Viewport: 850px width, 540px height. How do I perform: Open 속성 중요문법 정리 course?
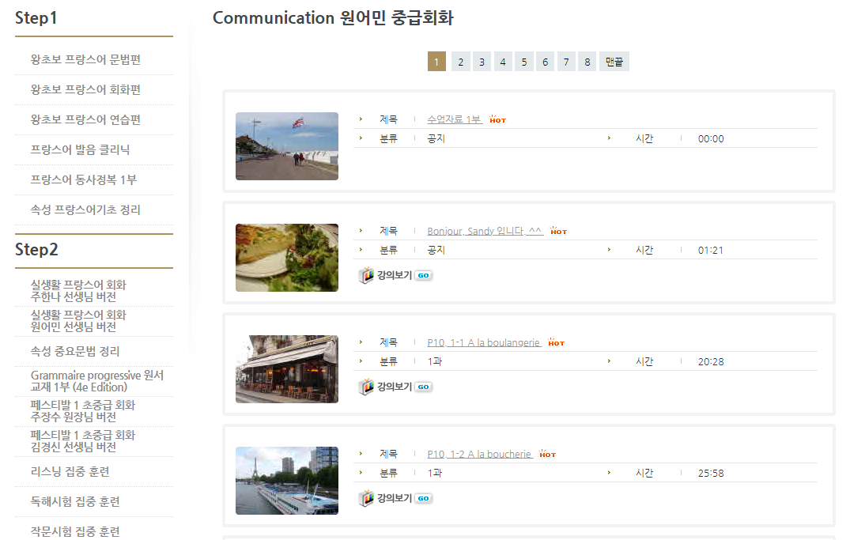tap(75, 351)
